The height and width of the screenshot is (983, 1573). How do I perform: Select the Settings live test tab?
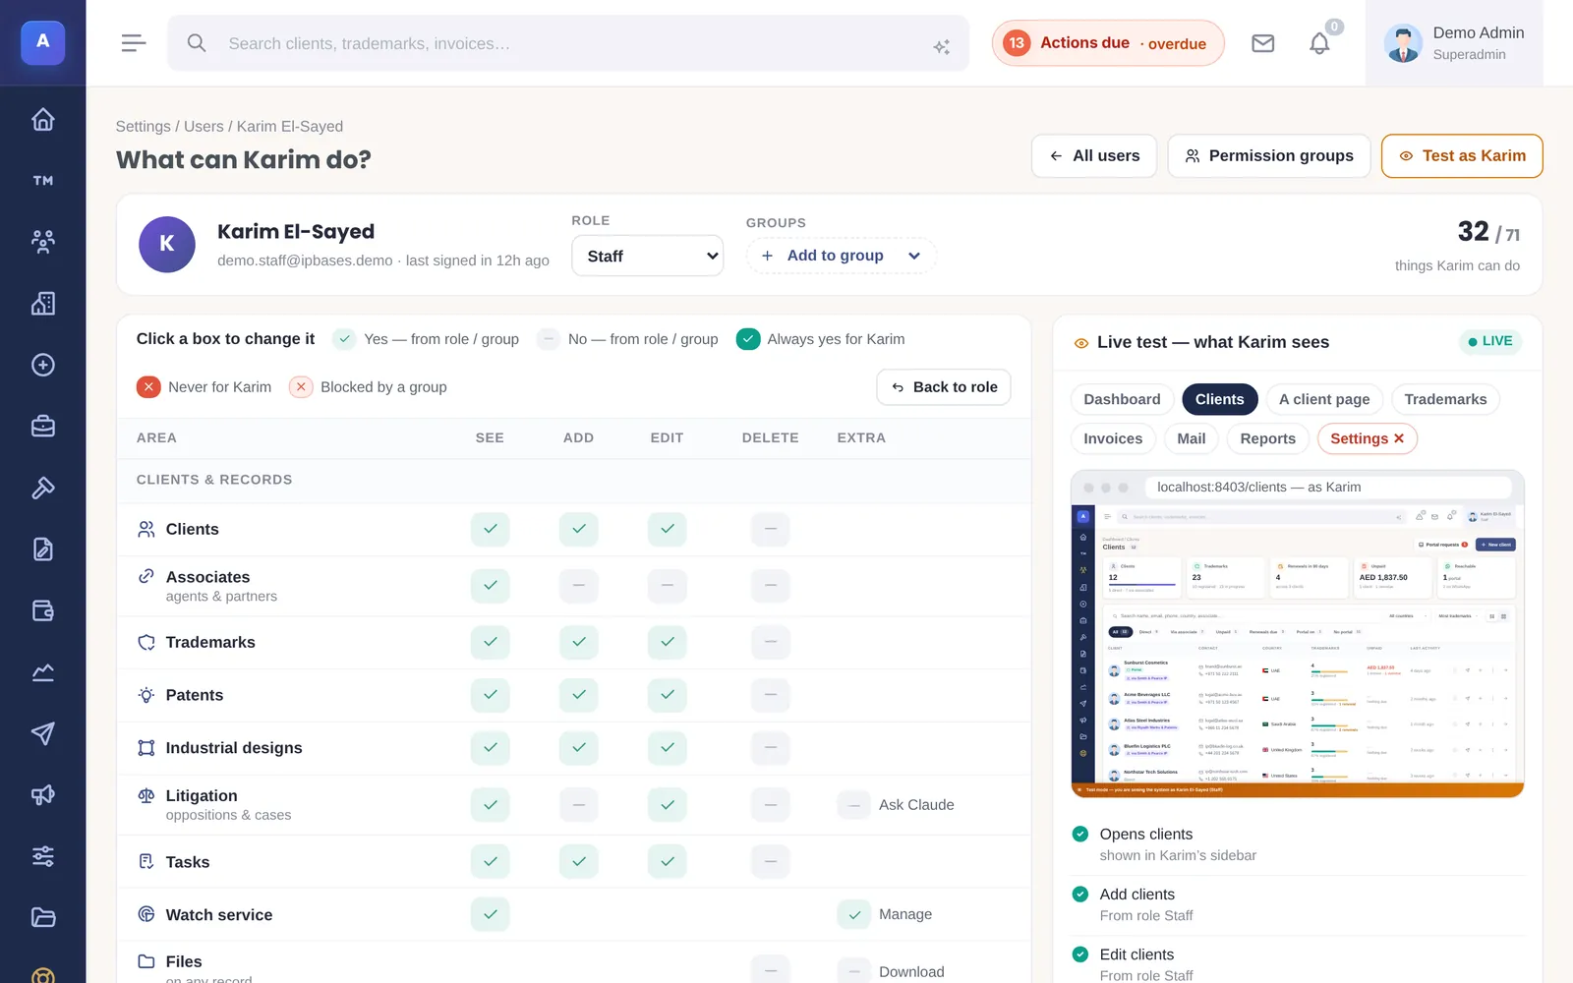[x=1367, y=438]
